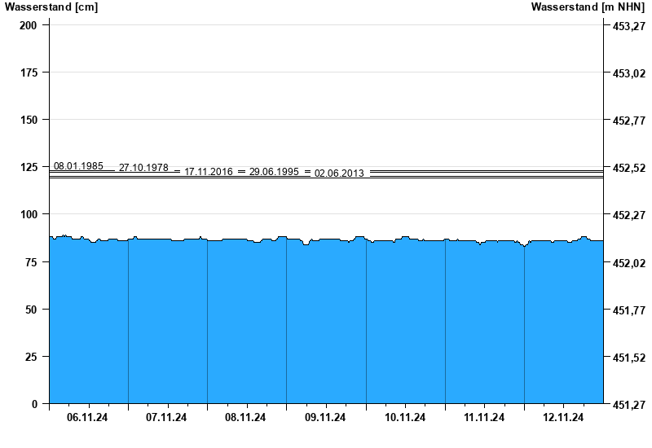Select the 453,27 value on right axis
This screenshot has width=652, height=448.
pos(627,26)
